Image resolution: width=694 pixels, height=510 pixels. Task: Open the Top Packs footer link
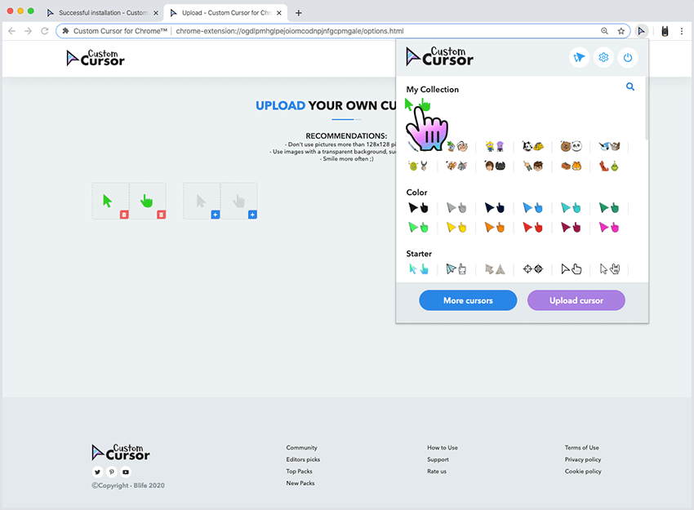click(x=299, y=472)
